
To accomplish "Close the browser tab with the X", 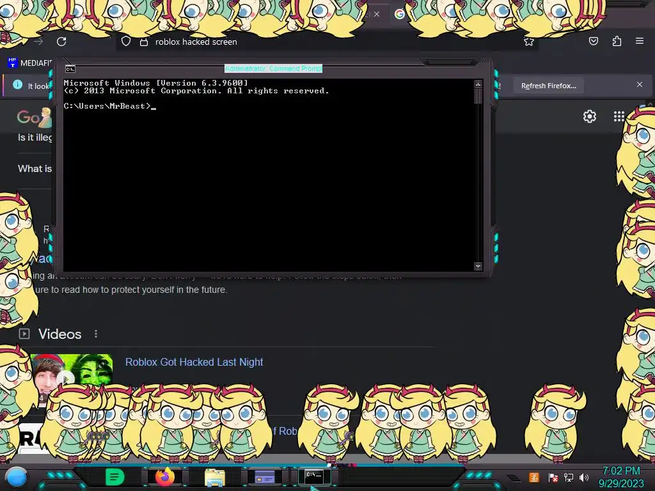I will [x=377, y=14].
